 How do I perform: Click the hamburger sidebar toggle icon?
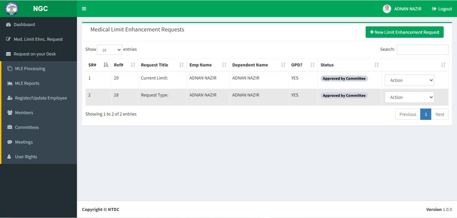84,9
